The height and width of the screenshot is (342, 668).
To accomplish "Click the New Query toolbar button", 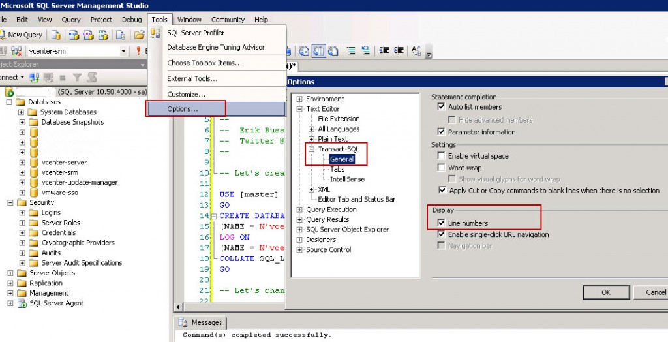I will pyautogui.click(x=22, y=35).
